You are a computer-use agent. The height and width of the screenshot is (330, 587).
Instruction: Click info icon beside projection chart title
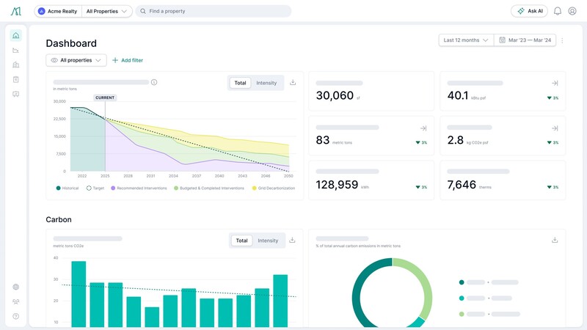pos(154,82)
